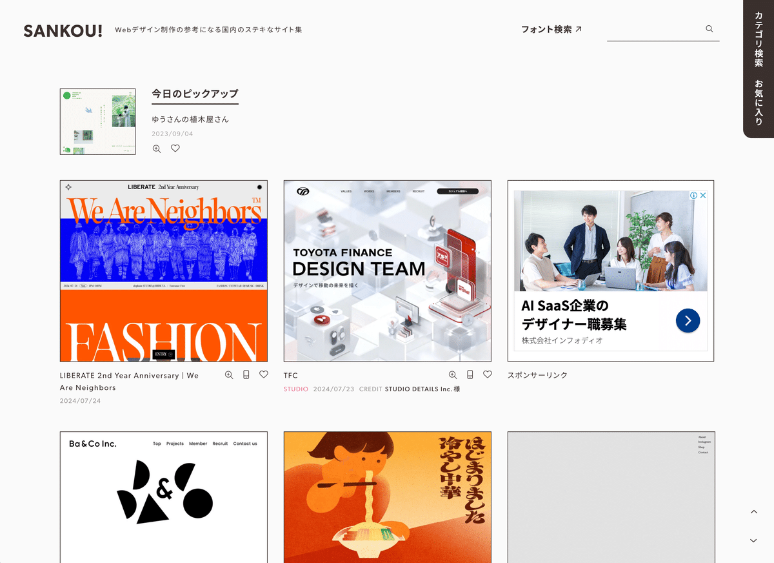Open the TOYOTA FINANCE DESIGN TEAM thumbnail
Viewport: 774px width, 563px height.
point(387,271)
